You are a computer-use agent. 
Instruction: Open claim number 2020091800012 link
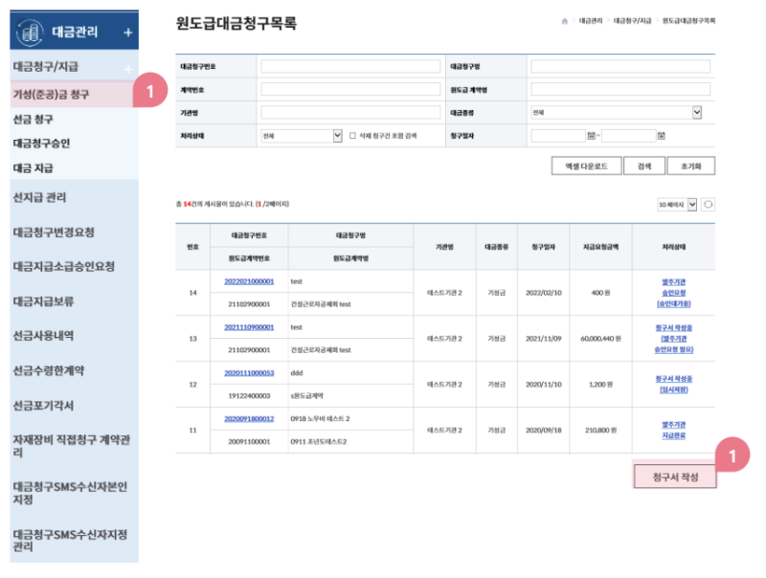[249, 419]
